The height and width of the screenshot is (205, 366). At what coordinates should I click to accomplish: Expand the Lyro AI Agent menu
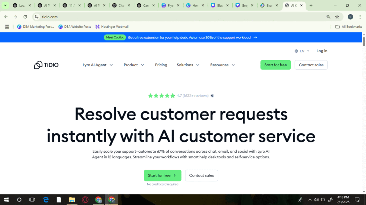pyautogui.click(x=98, y=65)
